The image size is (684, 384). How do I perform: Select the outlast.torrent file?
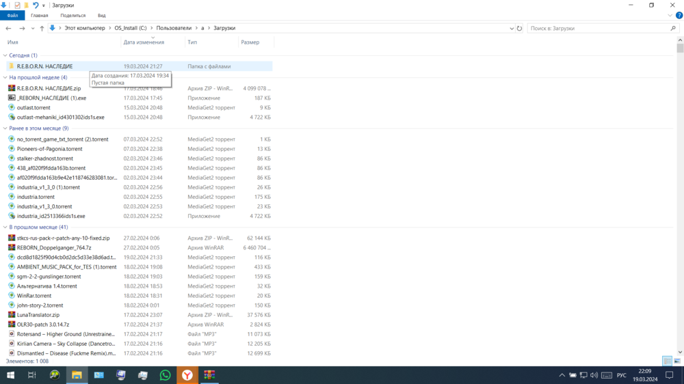[x=34, y=107]
